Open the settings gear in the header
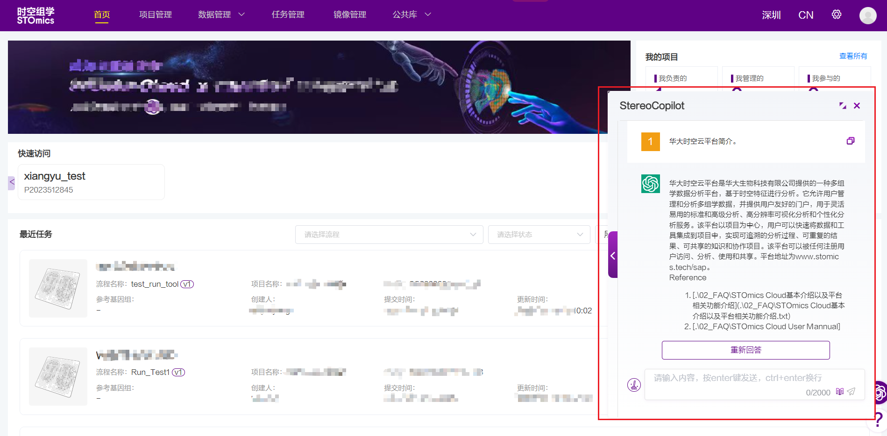Screen dimensions: 887x436 (836, 14)
